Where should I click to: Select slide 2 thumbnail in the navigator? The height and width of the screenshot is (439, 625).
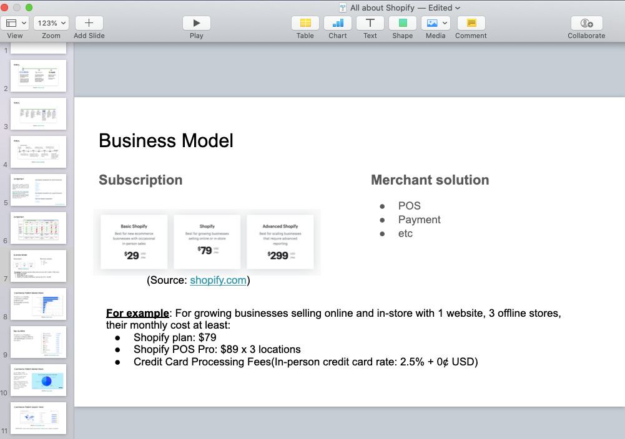pos(38,75)
